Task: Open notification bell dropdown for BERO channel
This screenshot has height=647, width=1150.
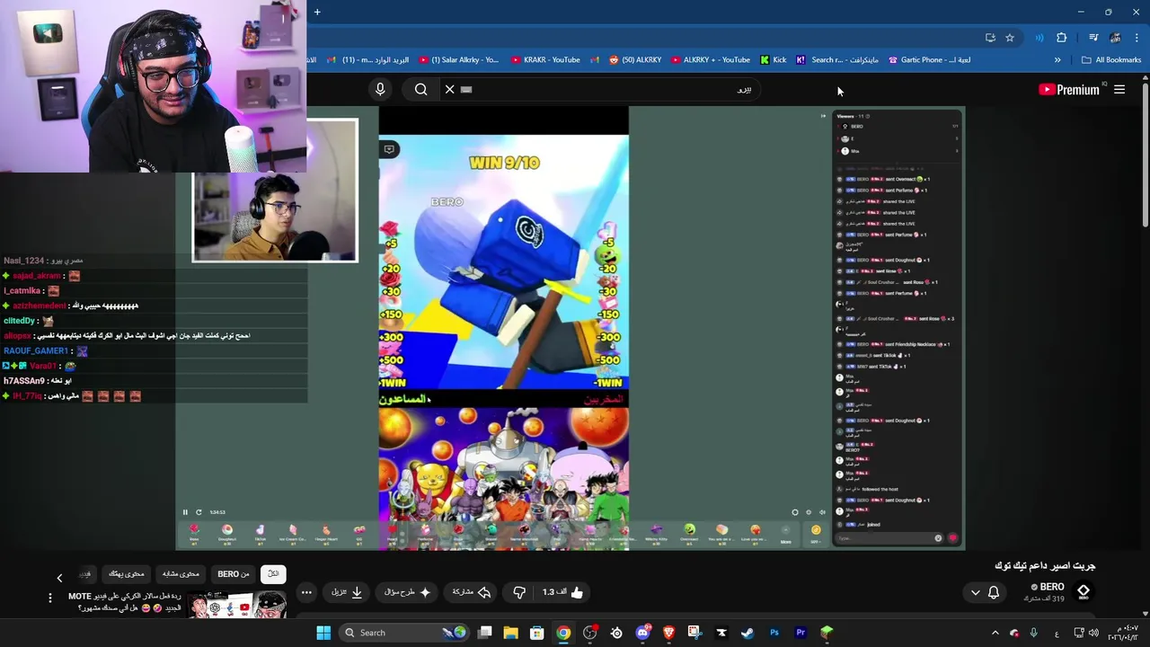Action: coord(985,592)
